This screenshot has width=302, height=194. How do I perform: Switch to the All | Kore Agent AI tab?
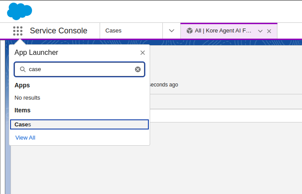(223, 31)
